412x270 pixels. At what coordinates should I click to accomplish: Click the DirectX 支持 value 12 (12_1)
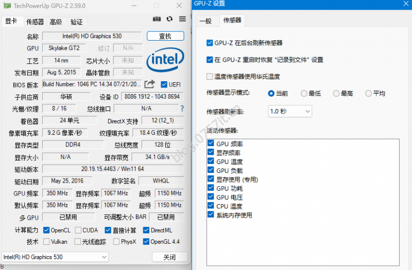pos(163,120)
